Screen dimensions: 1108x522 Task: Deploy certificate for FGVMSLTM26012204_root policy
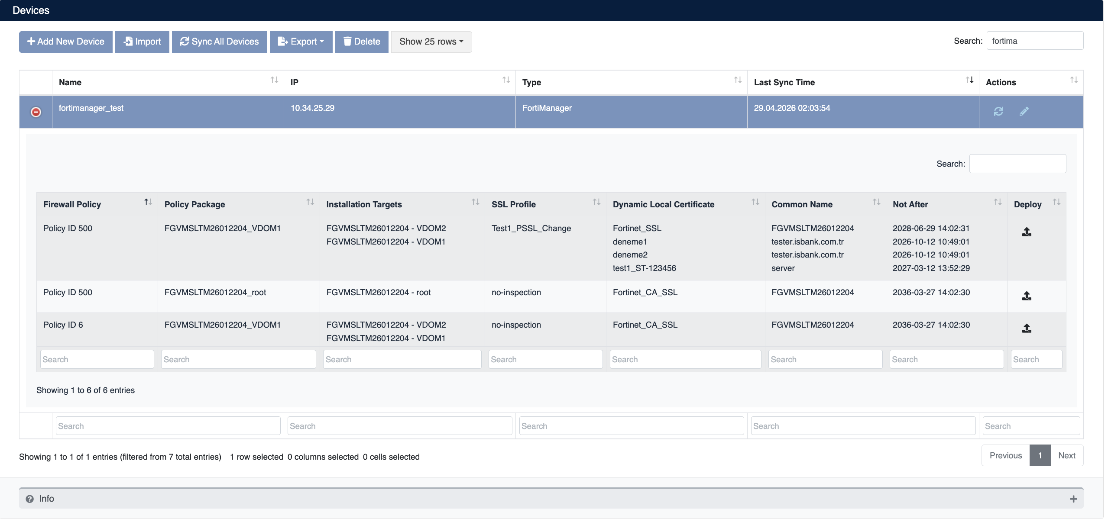coord(1027,296)
